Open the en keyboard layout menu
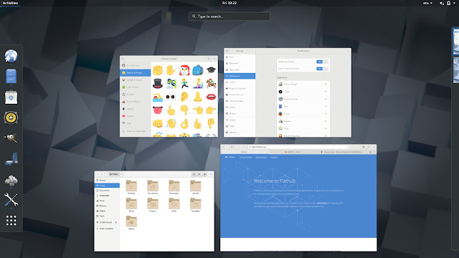 coord(427,3)
